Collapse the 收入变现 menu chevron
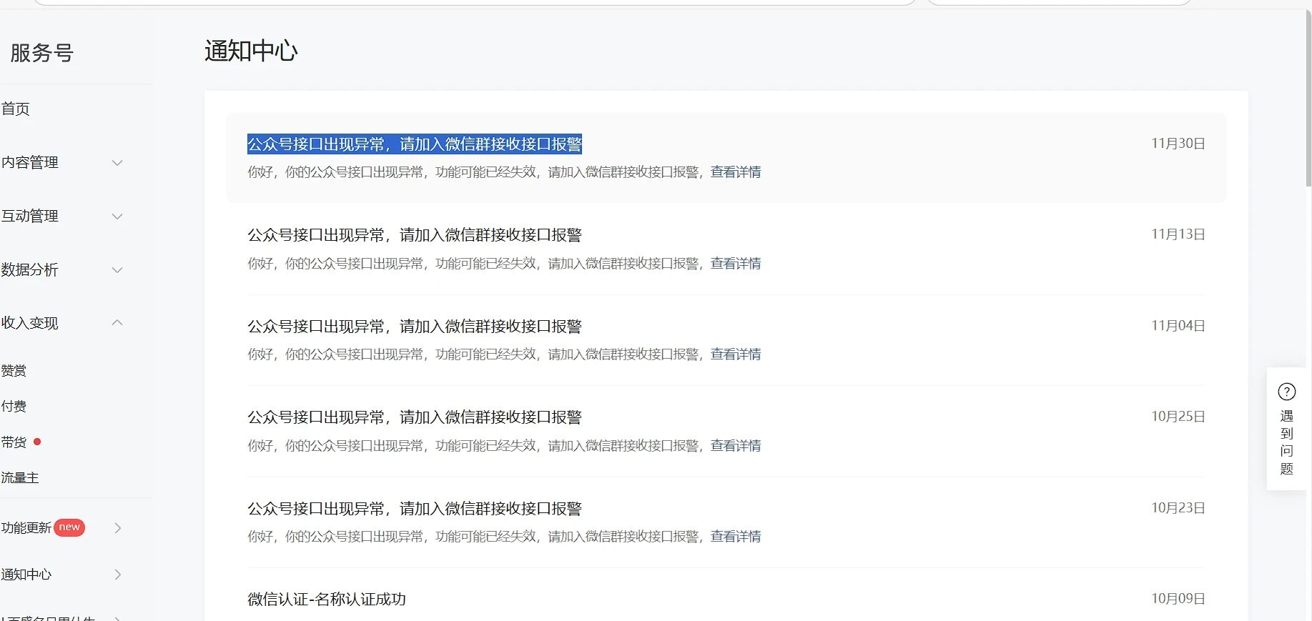Image resolution: width=1312 pixels, height=621 pixels. pyautogui.click(x=117, y=323)
